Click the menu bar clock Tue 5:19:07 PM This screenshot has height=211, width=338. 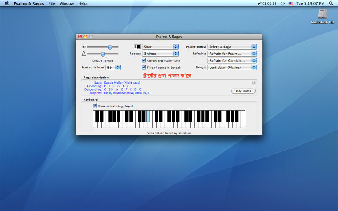click(x=310, y=3)
